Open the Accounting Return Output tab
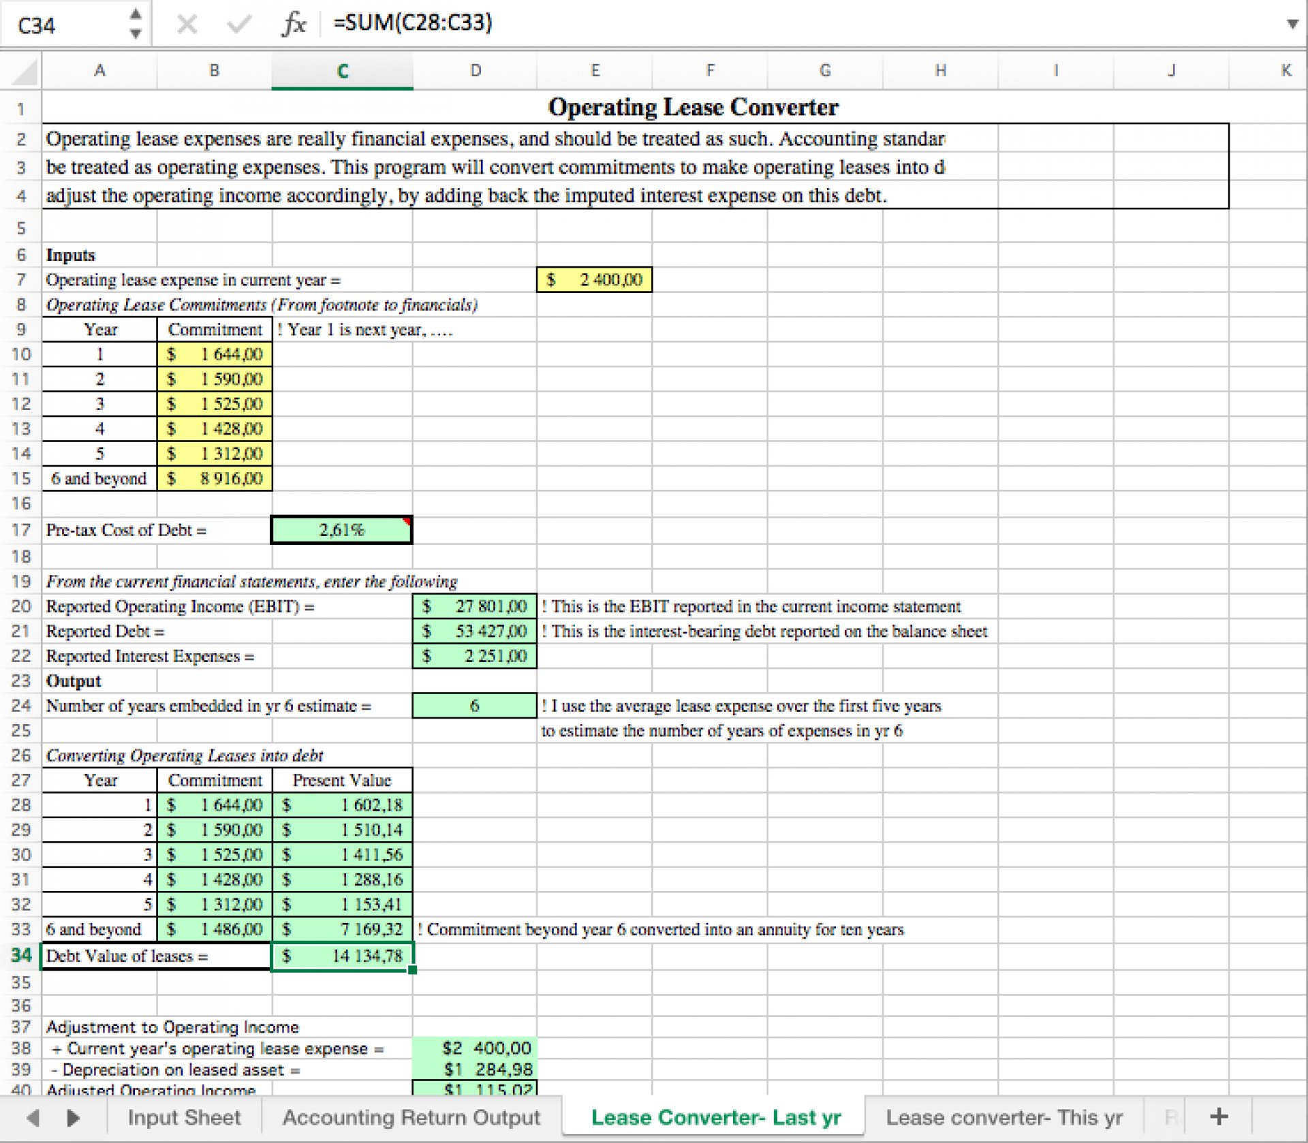1308x1143 pixels. pyautogui.click(x=411, y=1117)
